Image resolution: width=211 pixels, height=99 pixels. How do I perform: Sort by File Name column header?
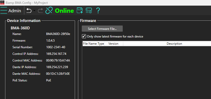(x=90, y=44)
